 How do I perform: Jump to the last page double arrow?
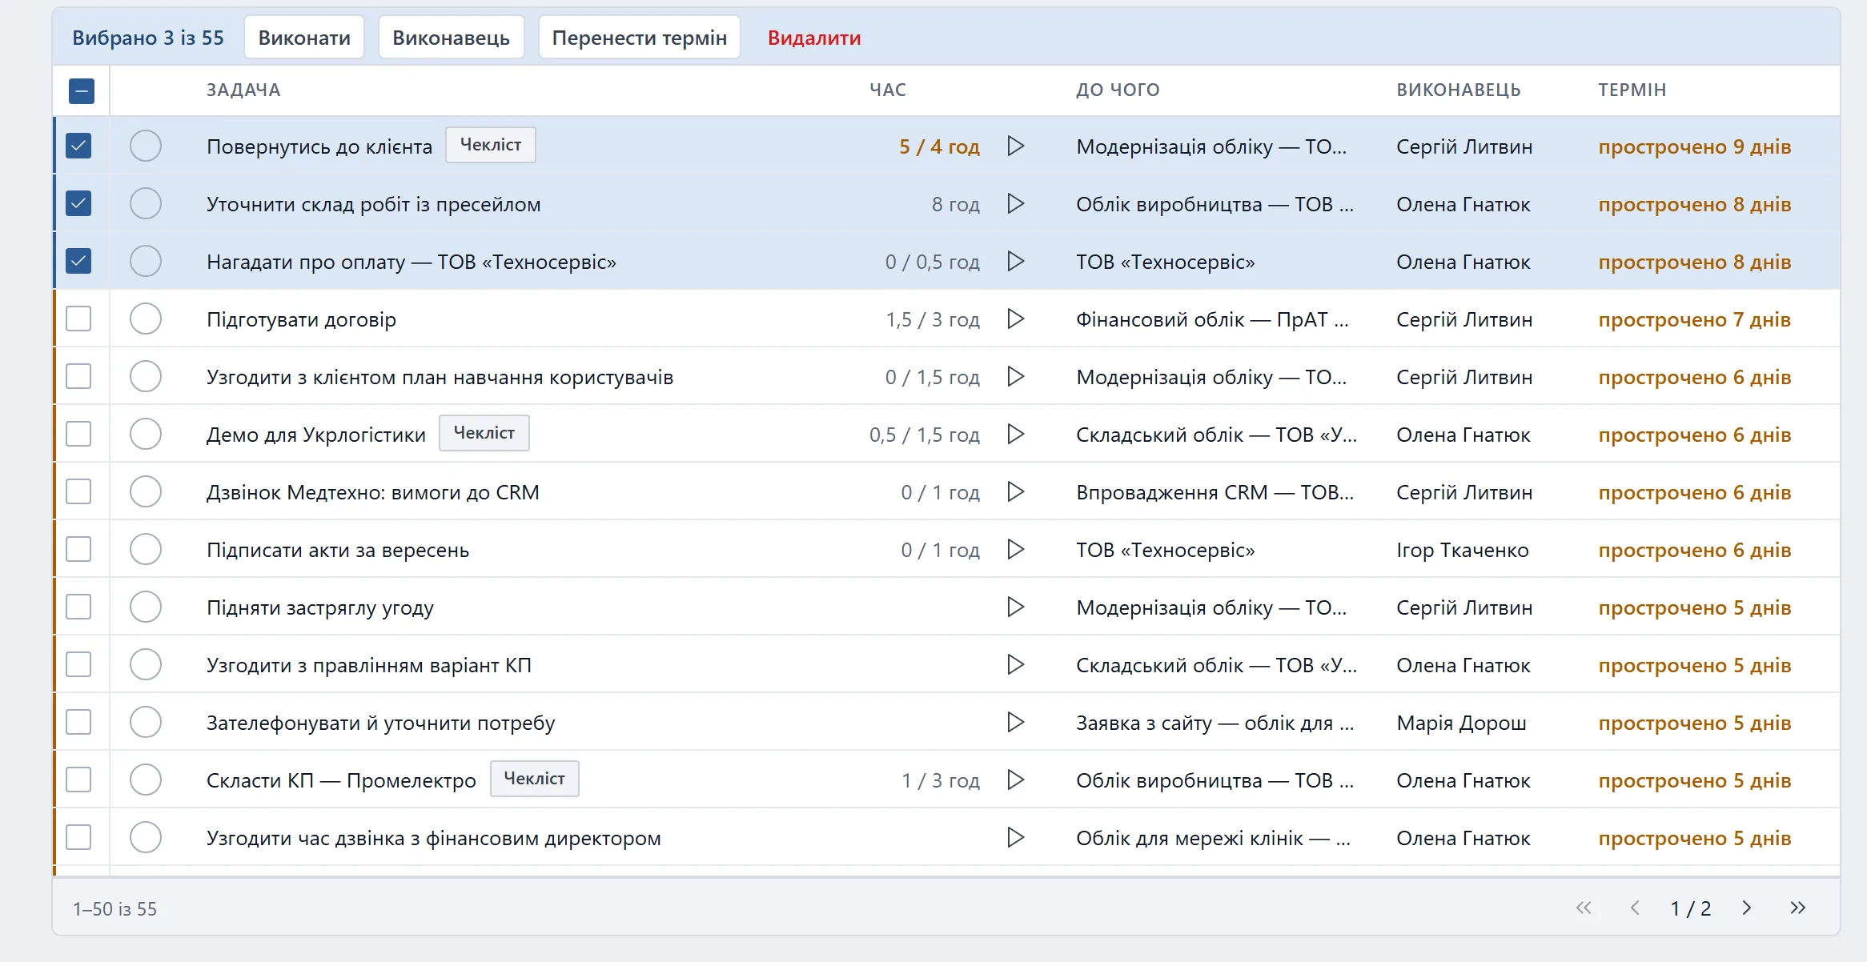click(1797, 908)
